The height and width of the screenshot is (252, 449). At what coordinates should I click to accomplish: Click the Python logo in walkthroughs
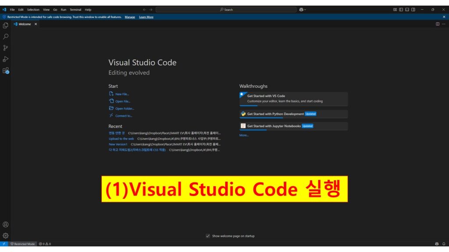[243, 114]
